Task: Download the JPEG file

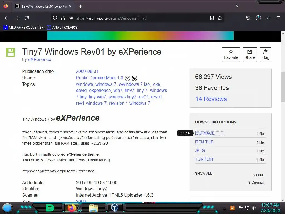Action: (200, 150)
